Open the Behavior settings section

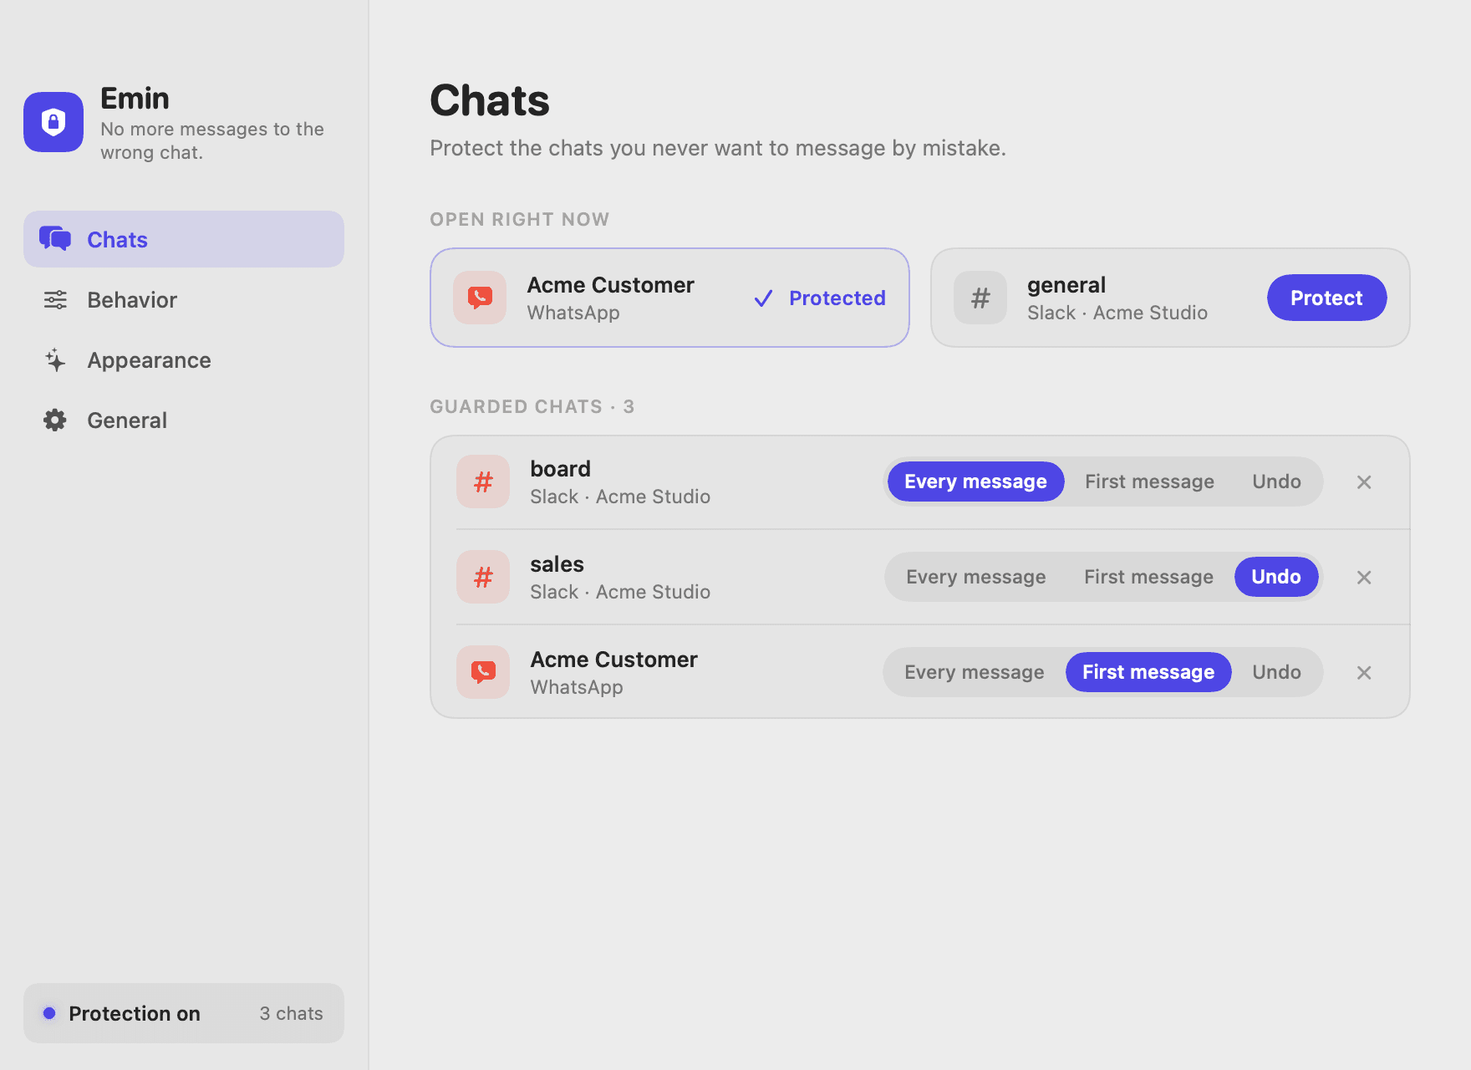(x=184, y=299)
